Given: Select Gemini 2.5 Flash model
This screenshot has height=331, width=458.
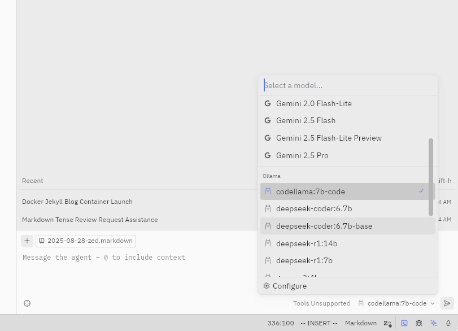Looking at the screenshot, I should tap(347, 120).
